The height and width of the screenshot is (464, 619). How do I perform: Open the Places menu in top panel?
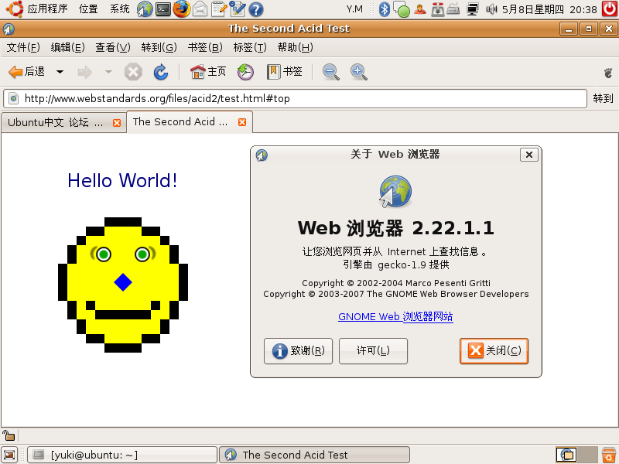pos(88,9)
